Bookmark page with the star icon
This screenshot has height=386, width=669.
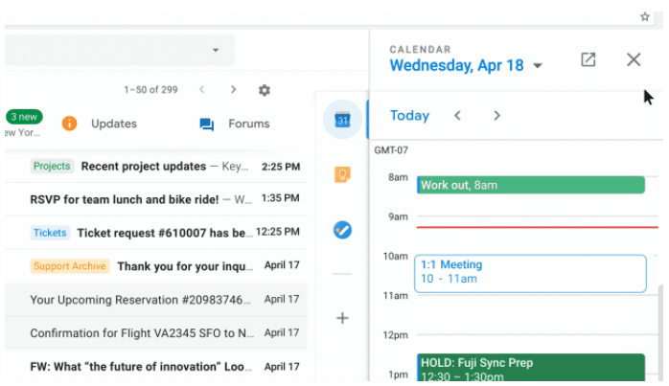(x=645, y=16)
